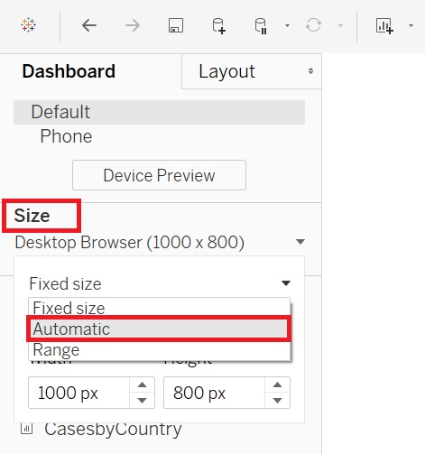
Task: Click the CasesbyCountry sheet icon
Action: (x=26, y=429)
